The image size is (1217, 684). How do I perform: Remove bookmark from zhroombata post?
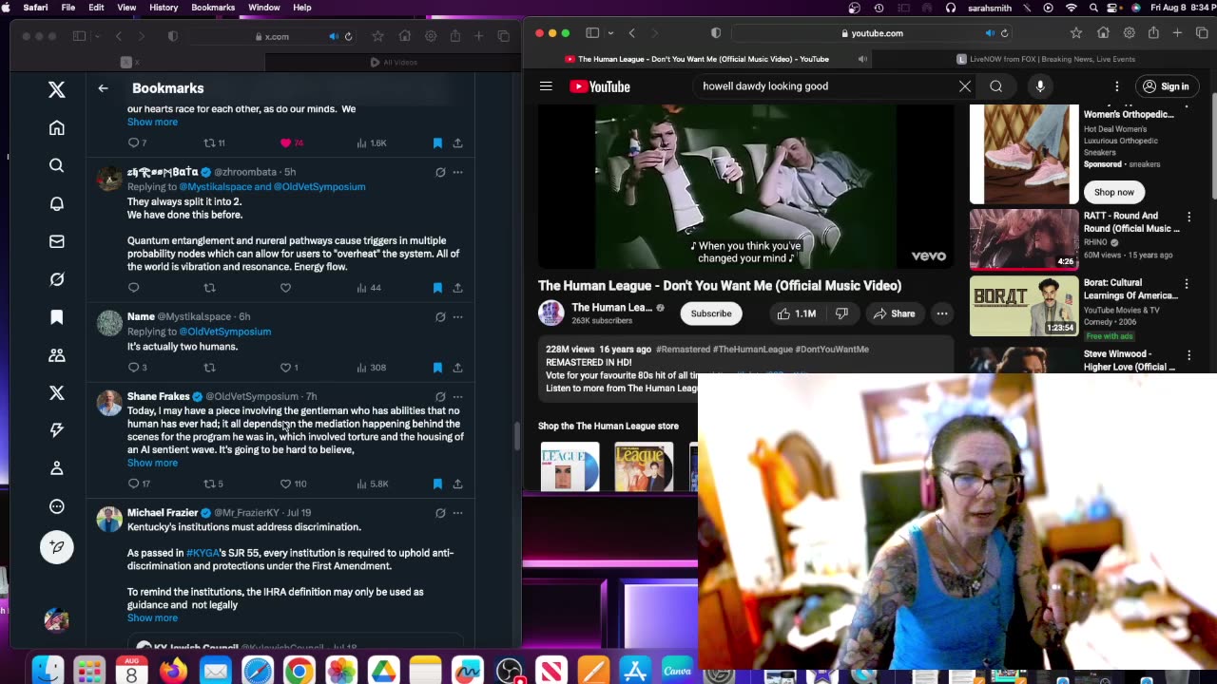pos(437,288)
